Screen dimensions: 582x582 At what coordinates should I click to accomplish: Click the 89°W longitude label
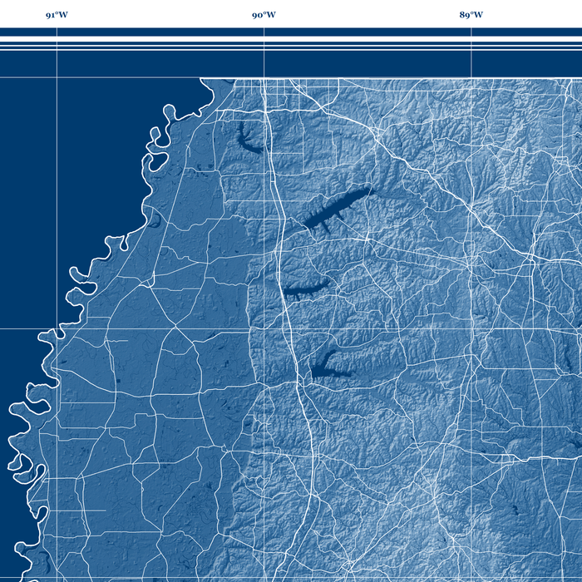click(471, 15)
